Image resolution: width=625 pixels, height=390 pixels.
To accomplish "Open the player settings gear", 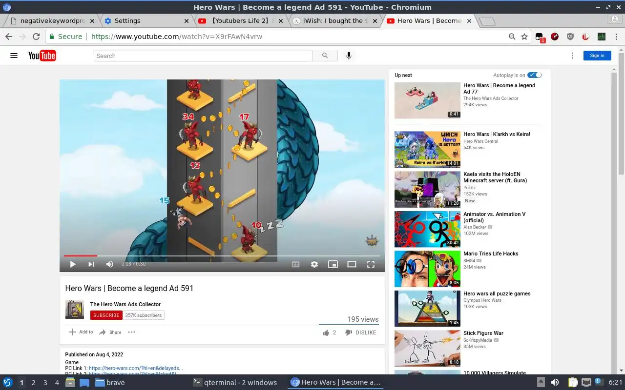I will click(x=314, y=264).
